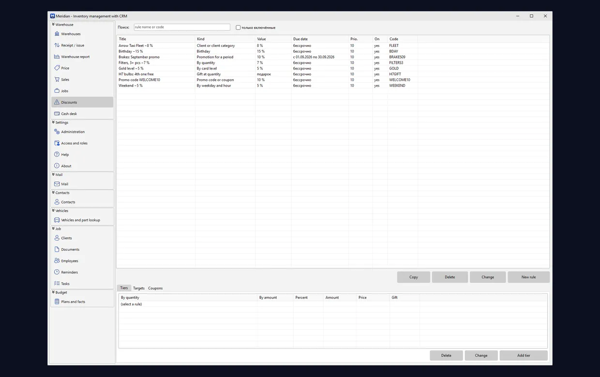The image size is (600, 377).
Task: Click the New rule button
Action: [528, 277]
